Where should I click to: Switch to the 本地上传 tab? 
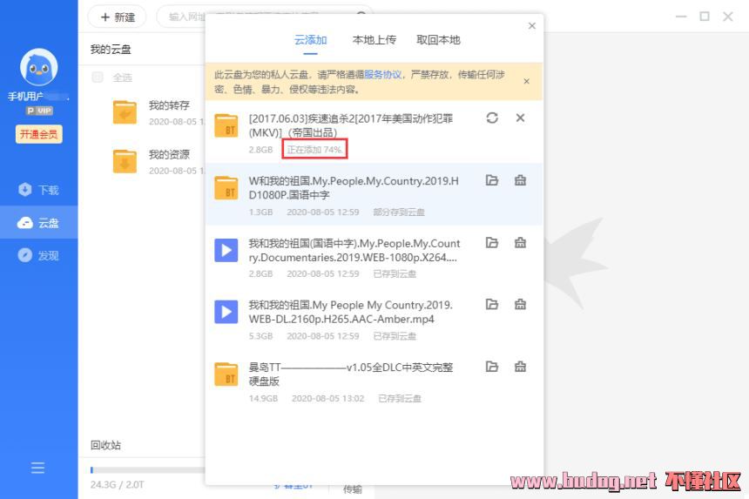point(374,40)
